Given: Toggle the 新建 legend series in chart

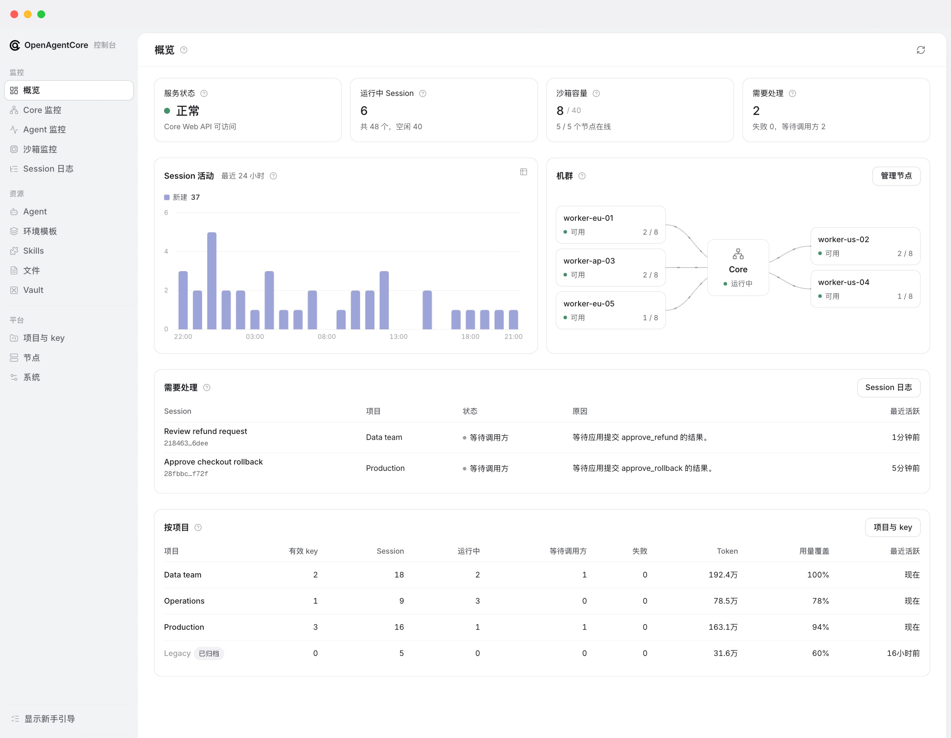Looking at the screenshot, I should [181, 197].
